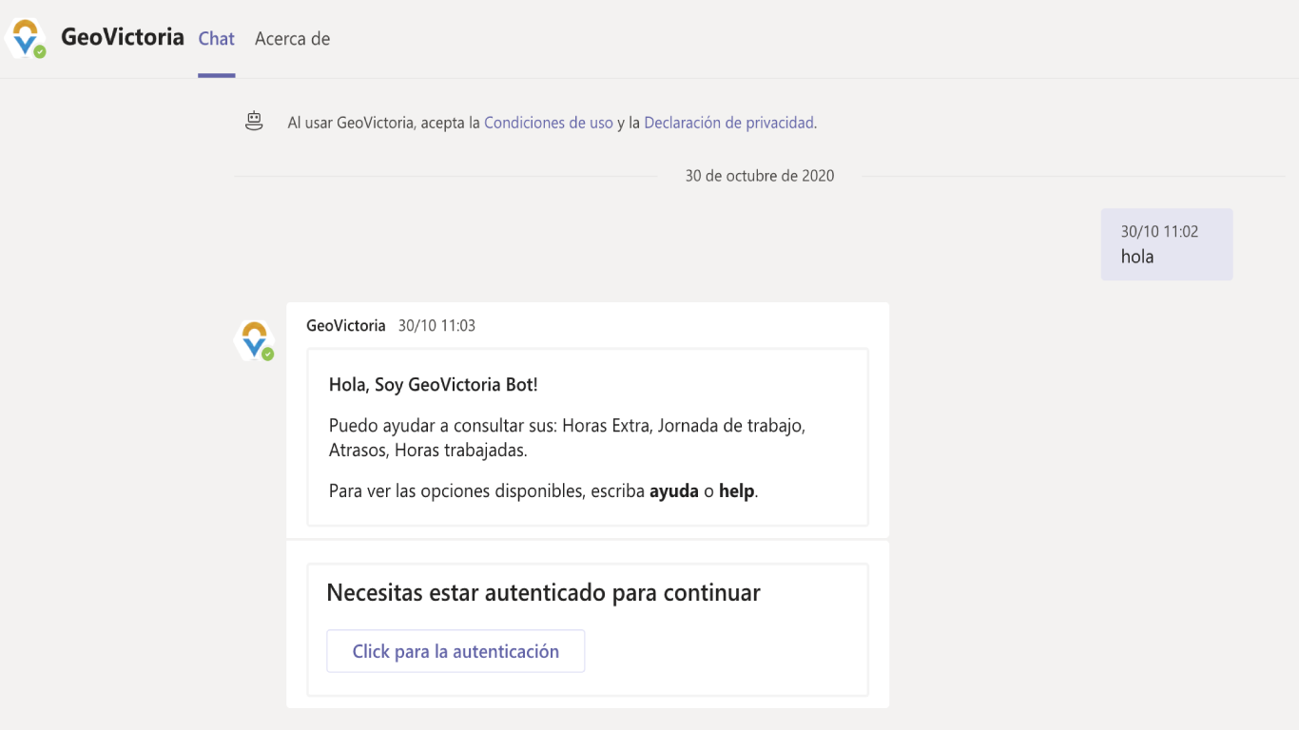Click the "Click para la autenticación" button
The height and width of the screenshot is (730, 1299).
[x=456, y=651]
